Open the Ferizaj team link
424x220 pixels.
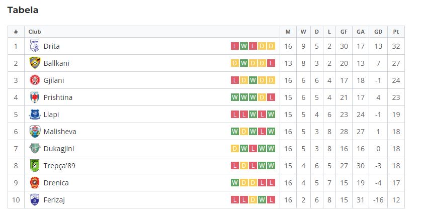click(x=54, y=200)
